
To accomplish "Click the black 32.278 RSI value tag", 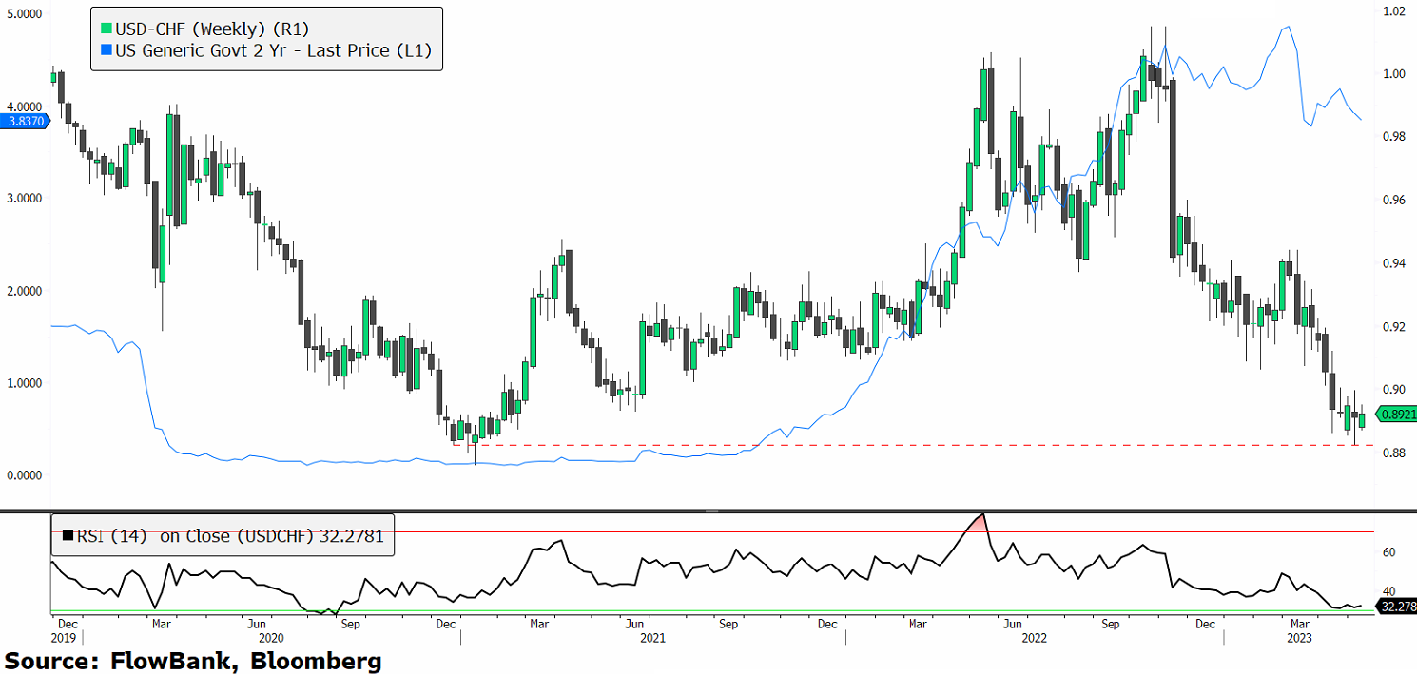I will click(x=1398, y=606).
